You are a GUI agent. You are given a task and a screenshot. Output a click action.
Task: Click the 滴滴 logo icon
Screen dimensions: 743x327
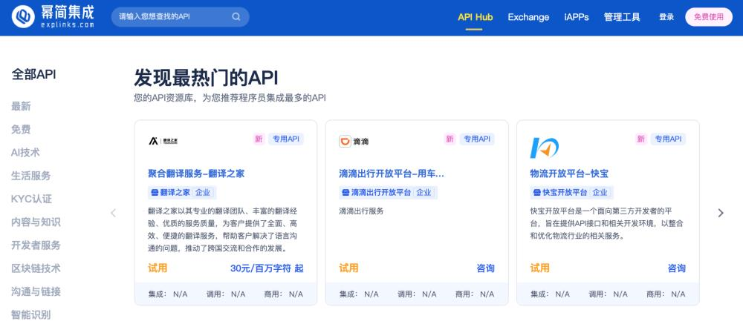(x=354, y=141)
